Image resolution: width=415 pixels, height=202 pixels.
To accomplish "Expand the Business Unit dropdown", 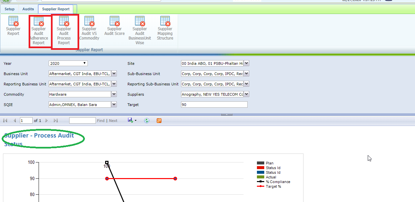I will click(x=114, y=74).
